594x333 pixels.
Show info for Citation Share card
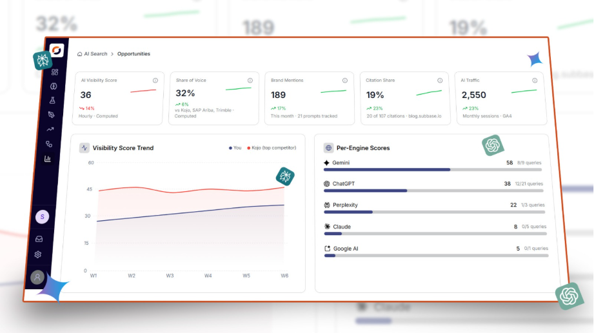(x=440, y=81)
